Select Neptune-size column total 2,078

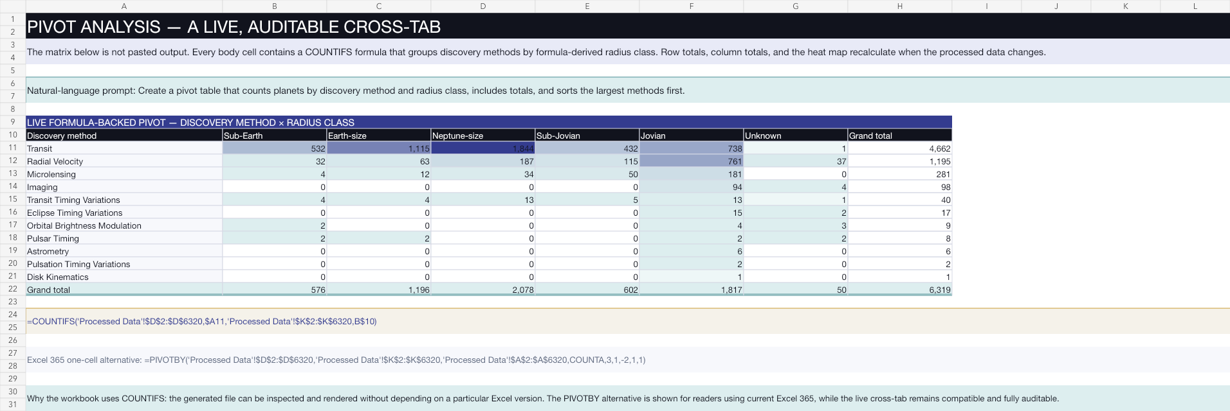click(x=483, y=290)
